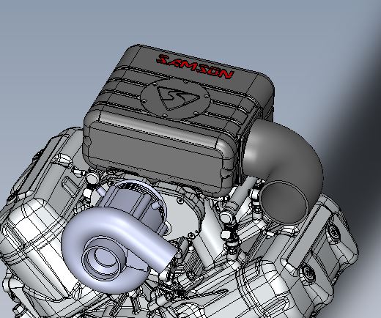The width and height of the screenshot is (381, 318).
Task: Pick the curved body of the grey elbow pipe
Action: pos(291,152)
